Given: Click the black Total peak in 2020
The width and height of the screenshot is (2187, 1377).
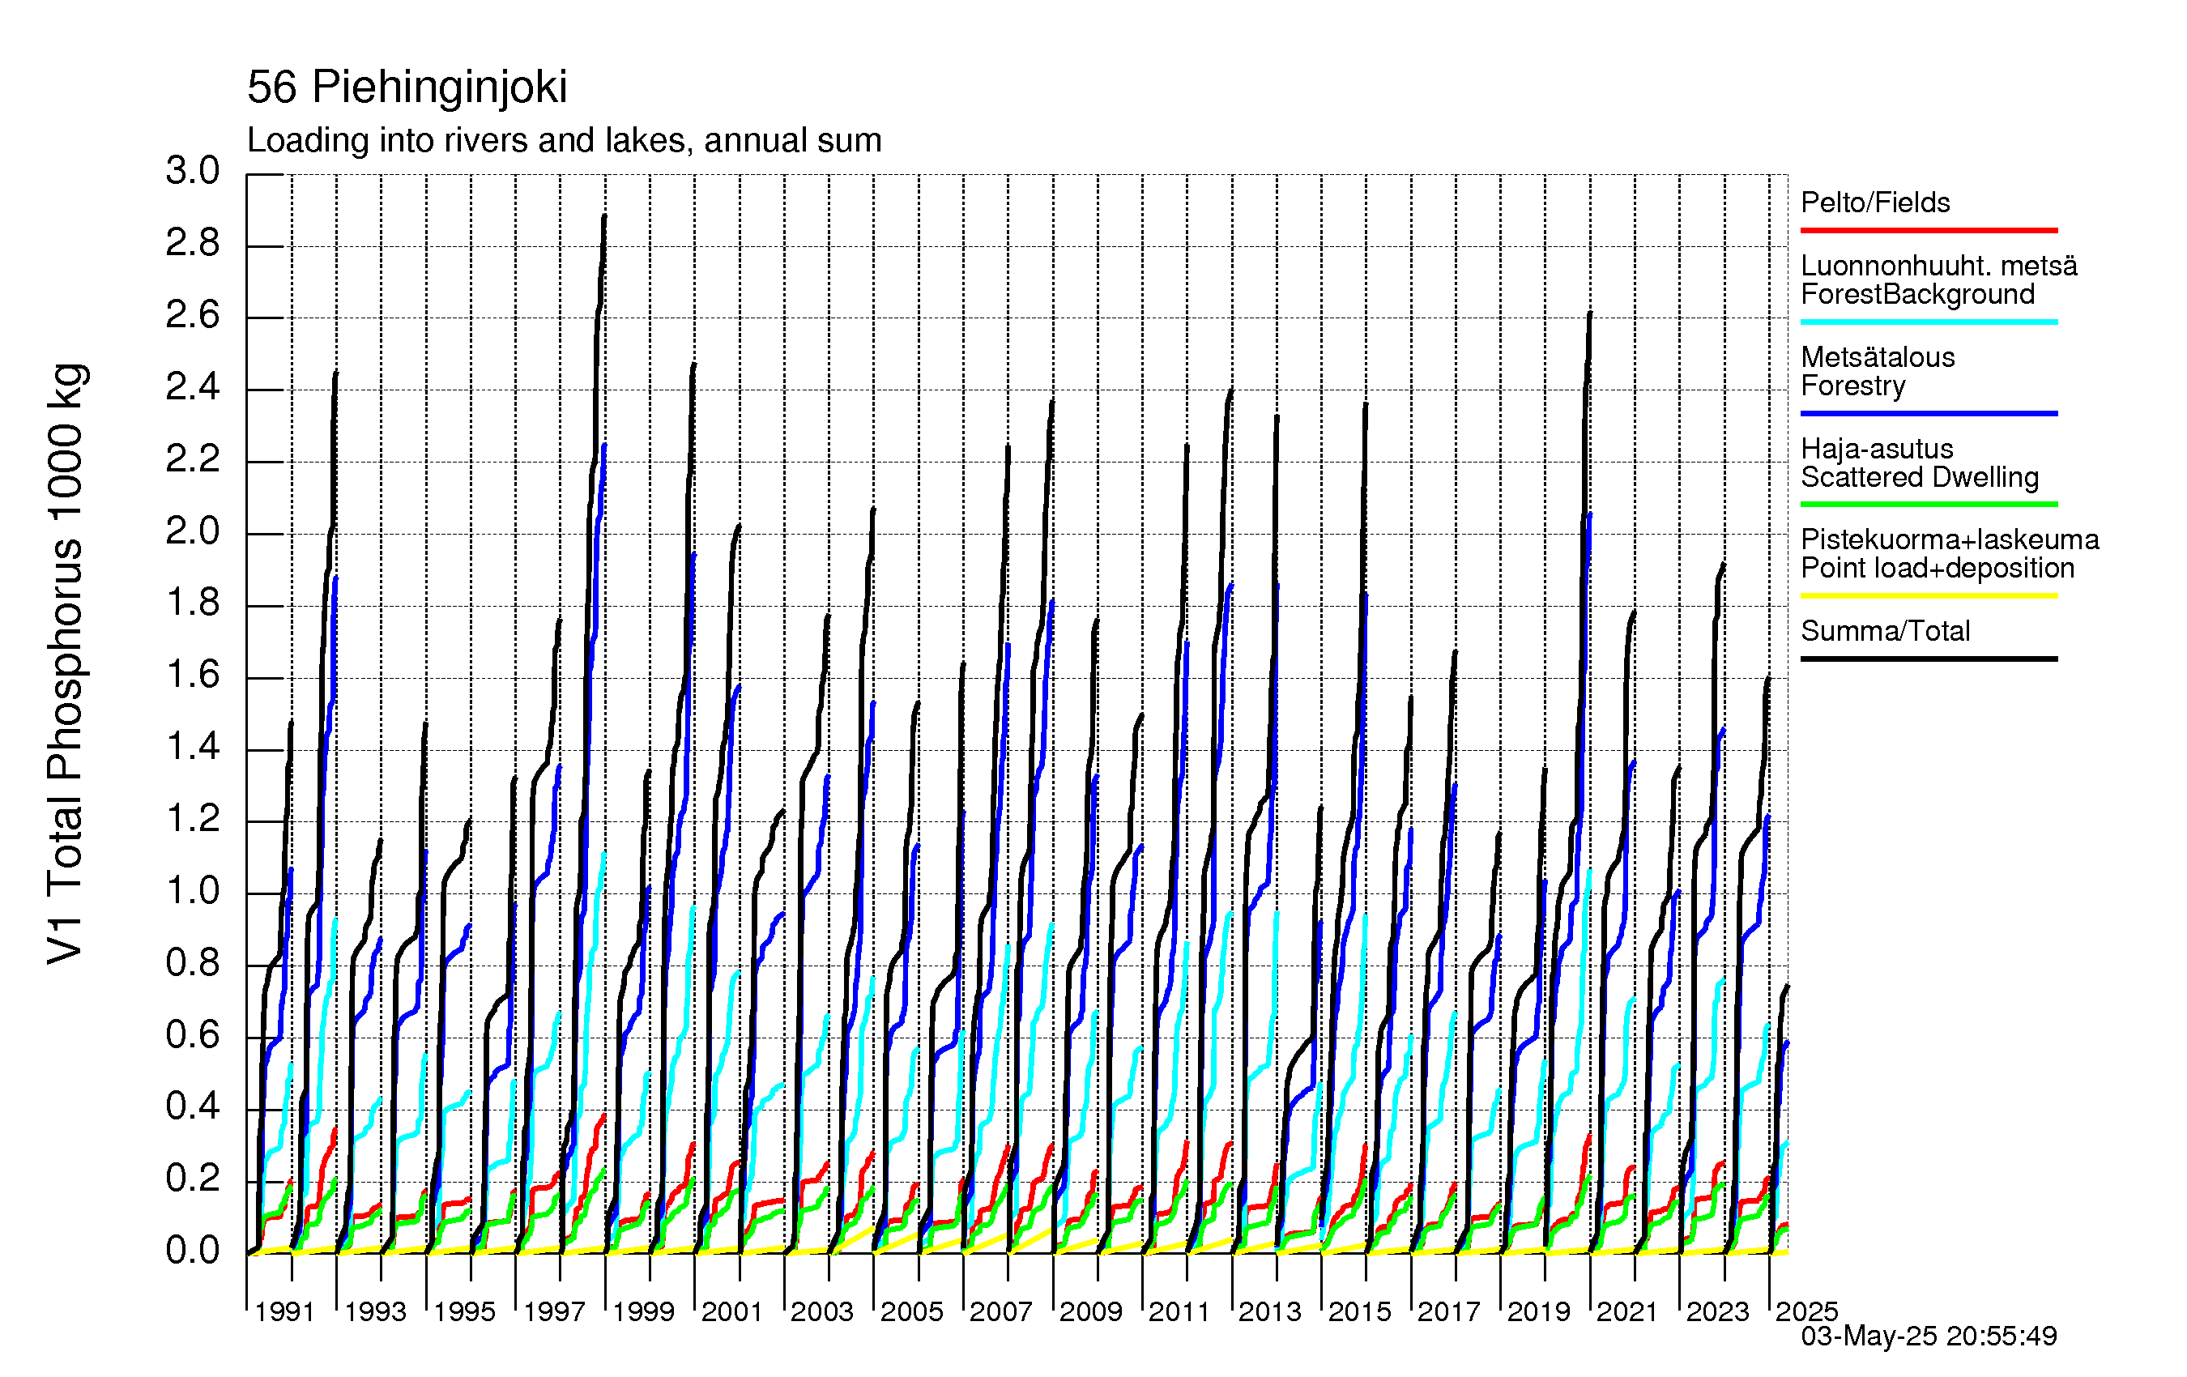Looking at the screenshot, I should (1589, 313).
